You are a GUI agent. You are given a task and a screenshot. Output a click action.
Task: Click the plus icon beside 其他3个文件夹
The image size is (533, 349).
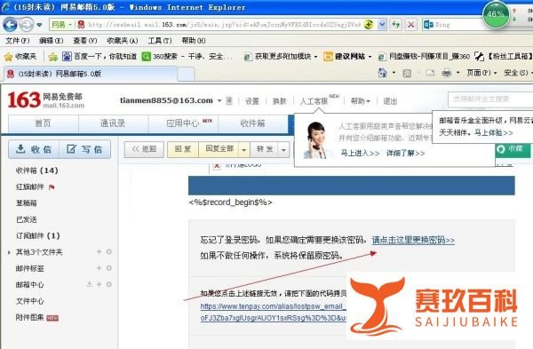click(x=99, y=252)
